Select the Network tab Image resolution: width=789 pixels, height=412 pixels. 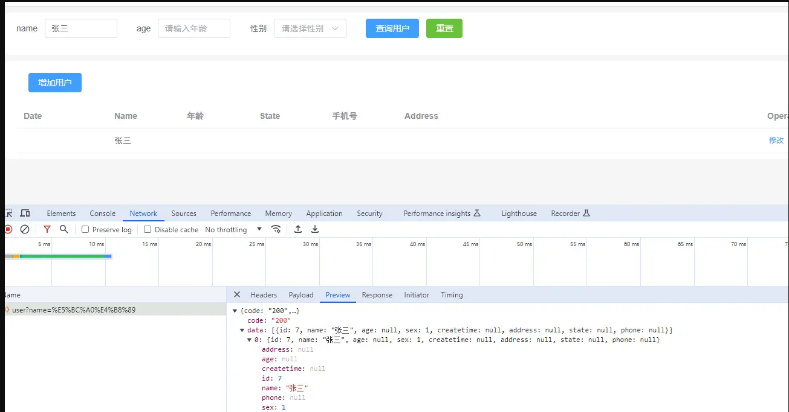[143, 213]
